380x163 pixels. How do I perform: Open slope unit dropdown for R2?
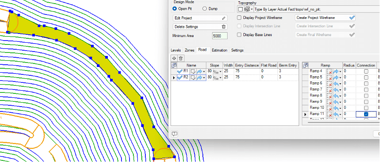click(220, 78)
